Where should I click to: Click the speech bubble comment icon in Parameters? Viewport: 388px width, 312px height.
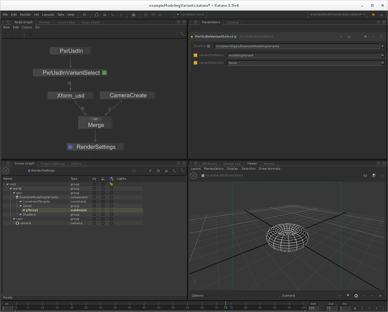click(x=365, y=37)
